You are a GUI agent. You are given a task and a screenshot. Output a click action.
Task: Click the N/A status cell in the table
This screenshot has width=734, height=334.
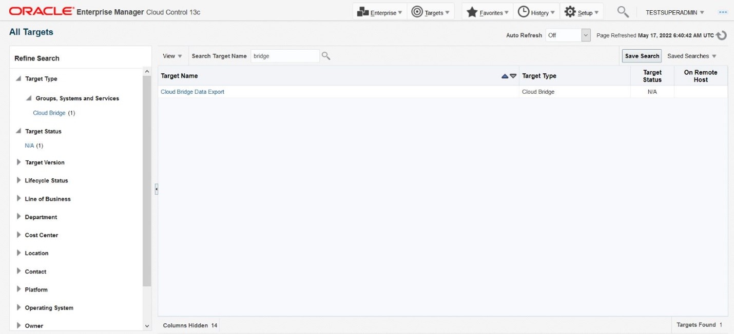(x=652, y=92)
